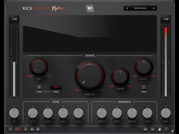Toggle the INV phase invert button

pyautogui.click(x=145, y=130)
